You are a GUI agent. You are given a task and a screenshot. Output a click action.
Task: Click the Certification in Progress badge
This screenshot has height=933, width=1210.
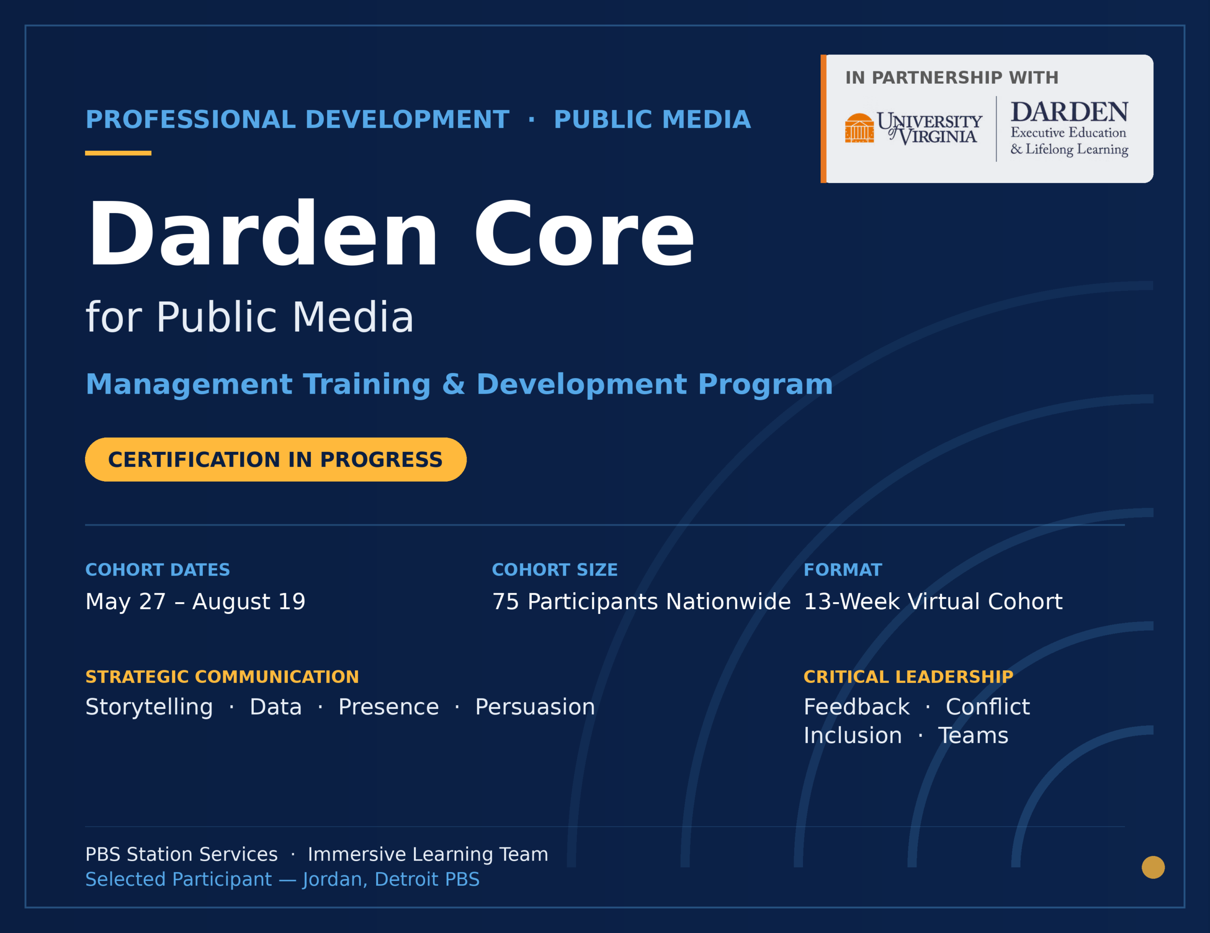[x=276, y=459]
